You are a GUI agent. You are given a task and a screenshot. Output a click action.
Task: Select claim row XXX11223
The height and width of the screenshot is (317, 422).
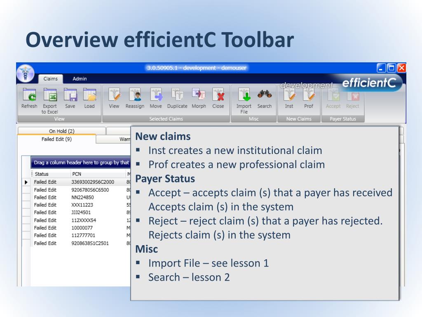(81, 205)
